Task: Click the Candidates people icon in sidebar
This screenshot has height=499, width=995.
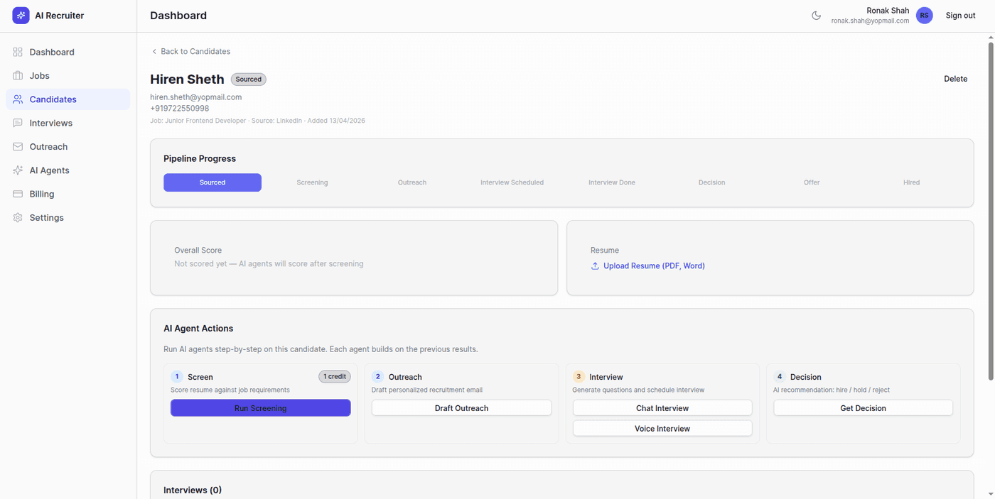Action: (x=18, y=99)
